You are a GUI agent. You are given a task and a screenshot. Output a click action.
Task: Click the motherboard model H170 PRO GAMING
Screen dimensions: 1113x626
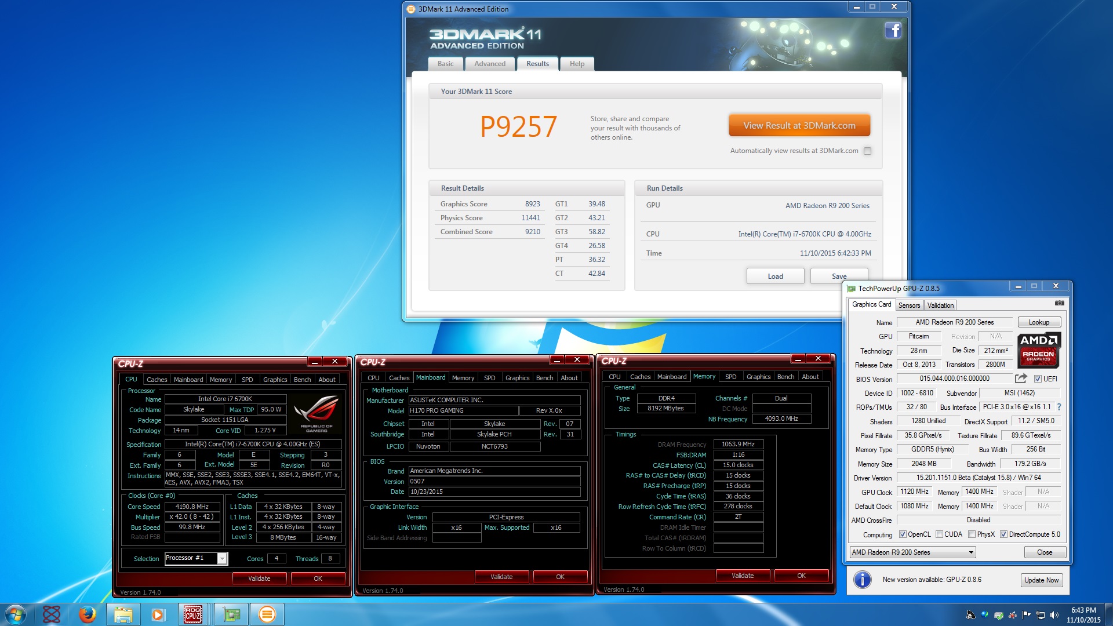pyautogui.click(x=463, y=410)
